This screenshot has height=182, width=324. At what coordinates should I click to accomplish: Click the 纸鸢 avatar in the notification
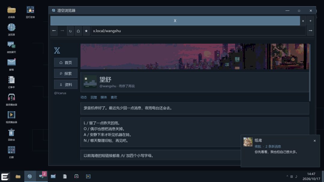coord(248,142)
